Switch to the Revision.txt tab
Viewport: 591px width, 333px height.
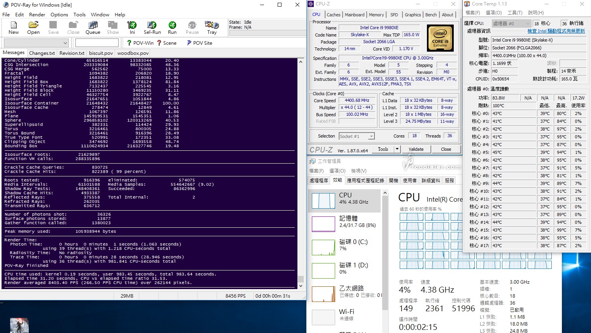click(x=72, y=53)
